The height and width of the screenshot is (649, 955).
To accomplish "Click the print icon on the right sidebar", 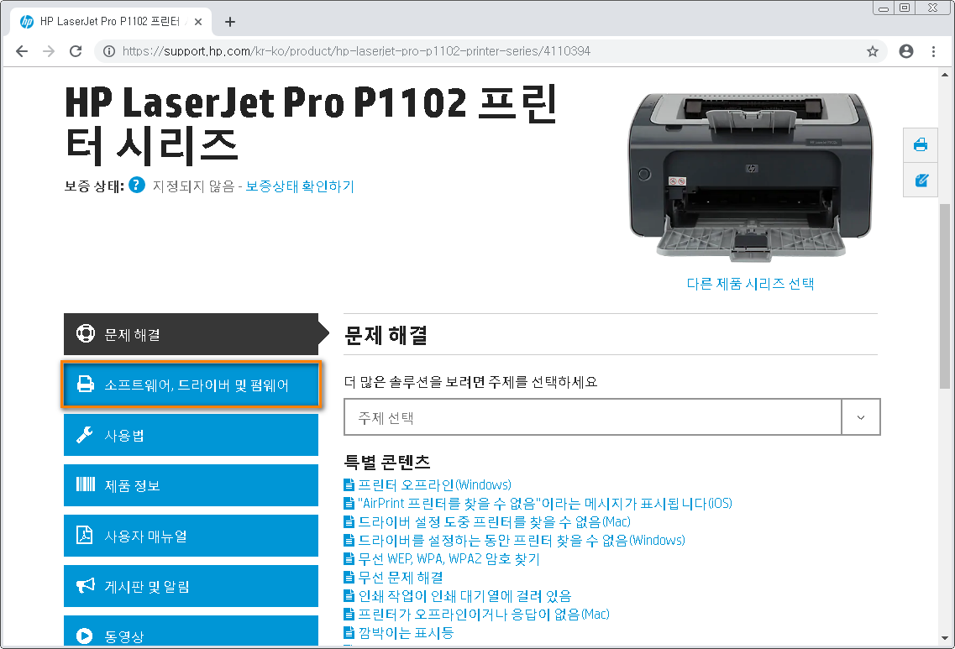I will pyautogui.click(x=921, y=145).
